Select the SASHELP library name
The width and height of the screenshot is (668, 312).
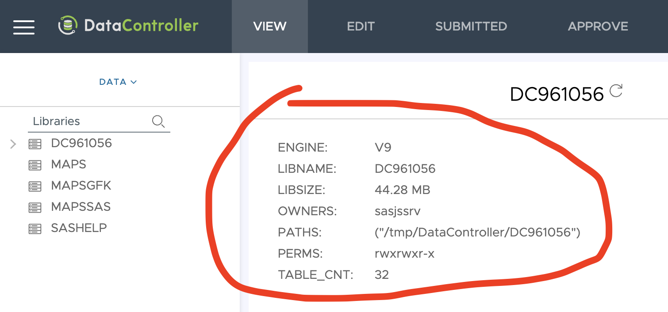click(79, 228)
